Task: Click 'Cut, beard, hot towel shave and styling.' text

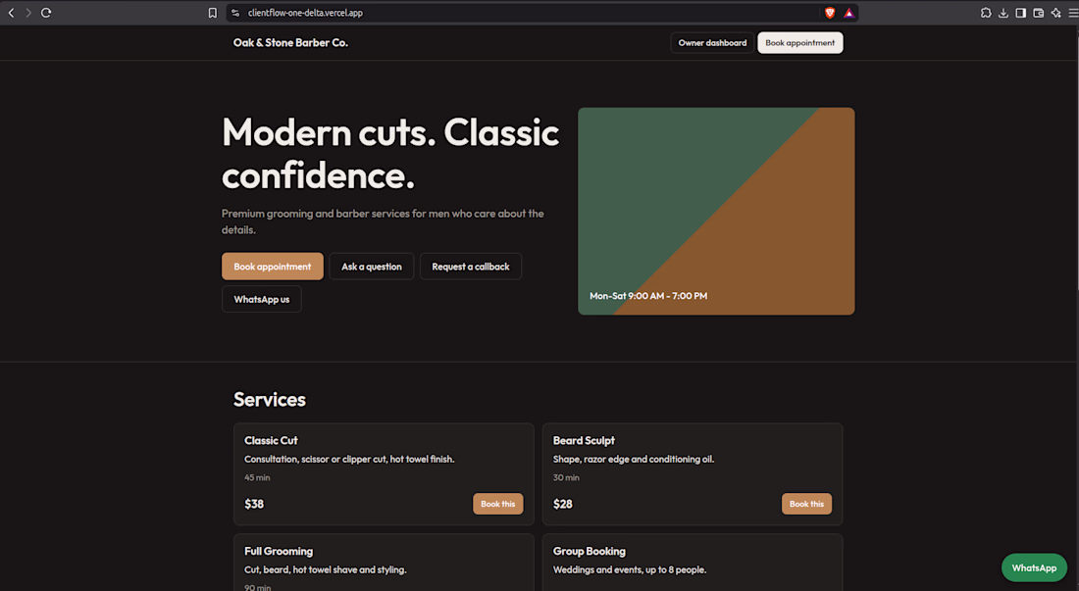Action: (326, 569)
